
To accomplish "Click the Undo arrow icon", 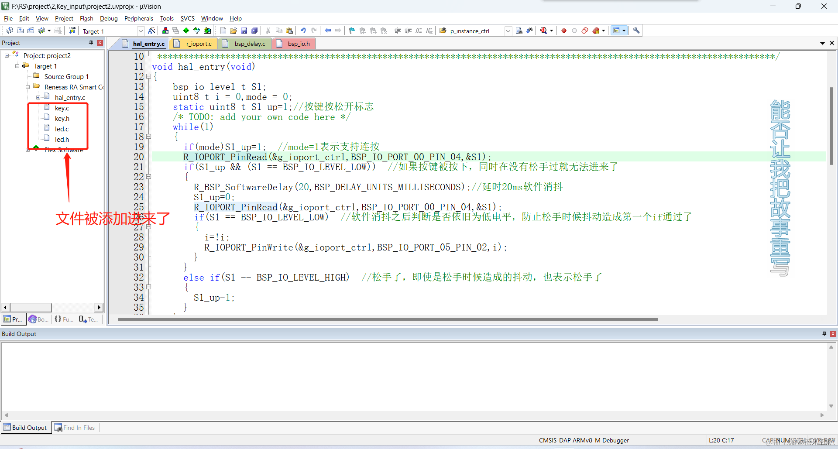I will [303, 31].
